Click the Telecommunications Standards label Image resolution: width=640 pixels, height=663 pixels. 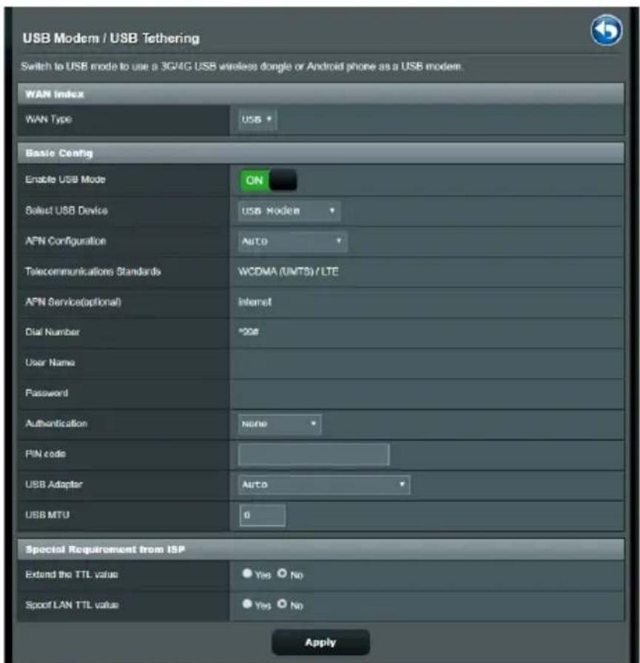93,272
